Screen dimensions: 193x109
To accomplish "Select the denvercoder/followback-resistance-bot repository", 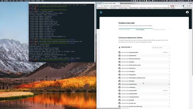I will pyautogui.click(x=144, y=78).
